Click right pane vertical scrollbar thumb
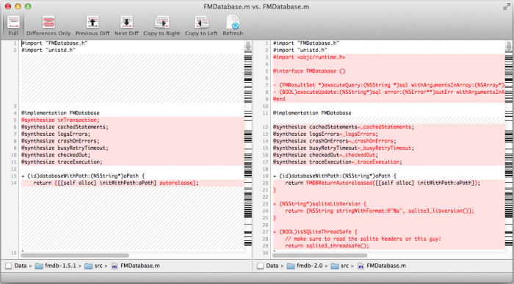The width and height of the screenshot is (514, 284). [x=509, y=45]
